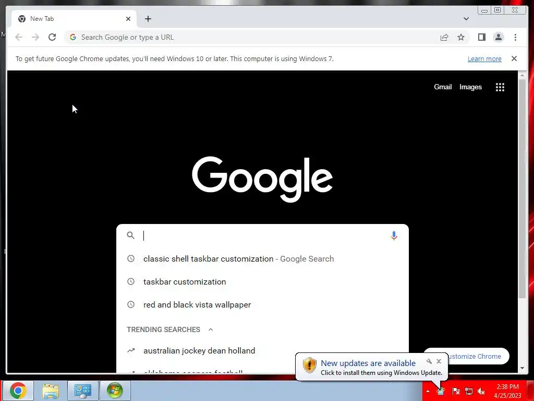Close the Windows Update balloon notification
534x401 pixels.
point(439,361)
